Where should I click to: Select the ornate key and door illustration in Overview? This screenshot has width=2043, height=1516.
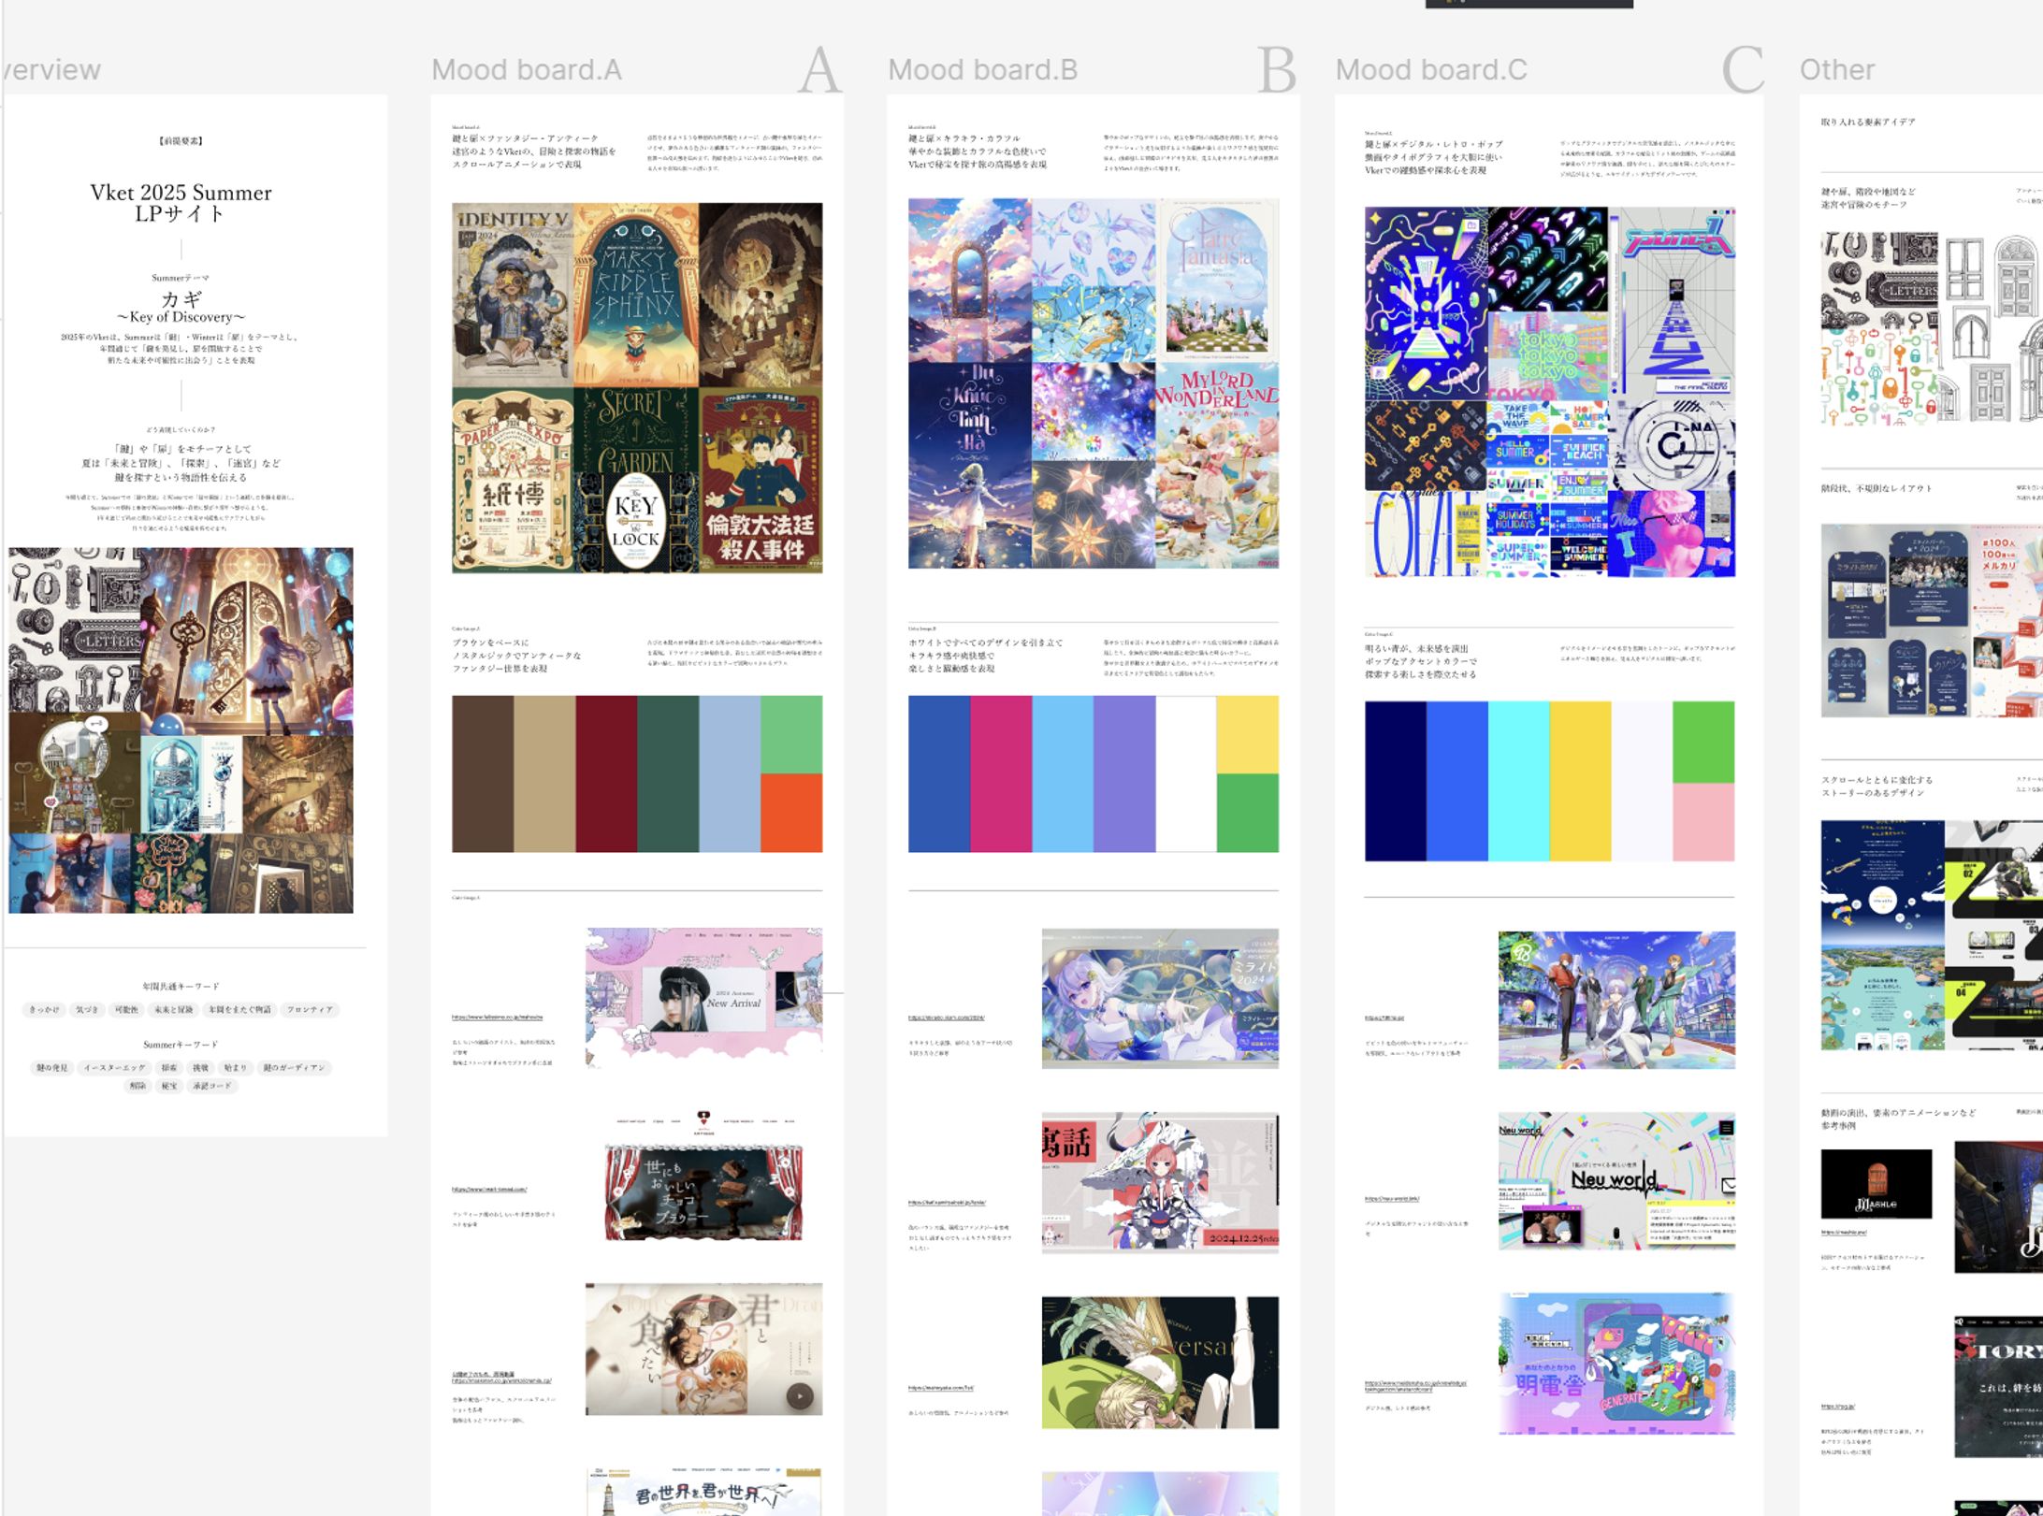coord(247,642)
